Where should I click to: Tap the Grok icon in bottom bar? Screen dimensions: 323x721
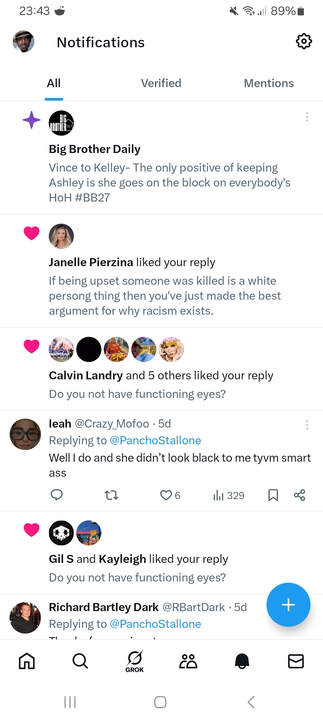pyautogui.click(x=135, y=661)
